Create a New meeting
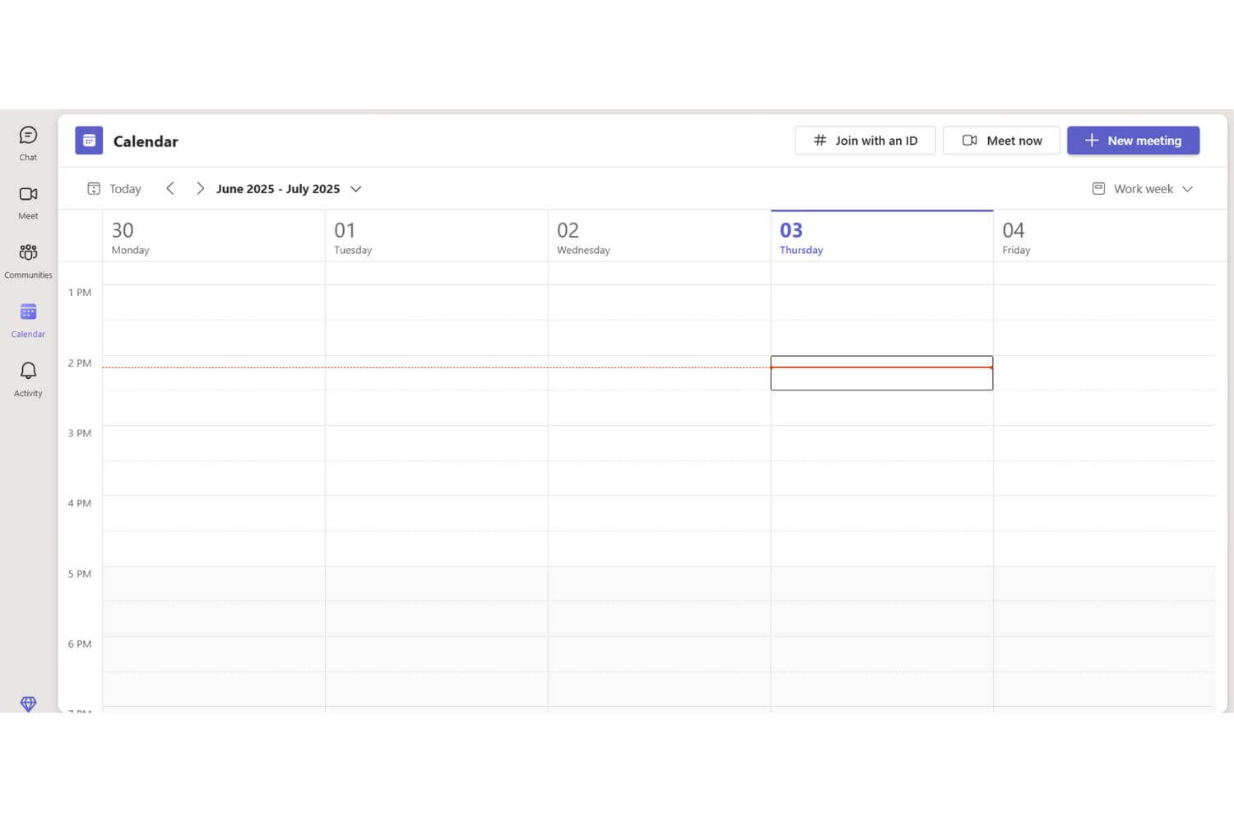This screenshot has width=1234, height=822. tap(1133, 141)
